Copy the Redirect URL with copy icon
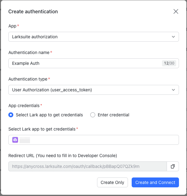This screenshot has height=196, width=187. [173, 166]
